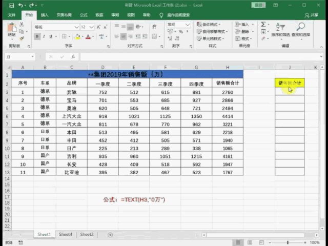328x246 pixels.
Task: Align text right
Action: (x=130, y=36)
